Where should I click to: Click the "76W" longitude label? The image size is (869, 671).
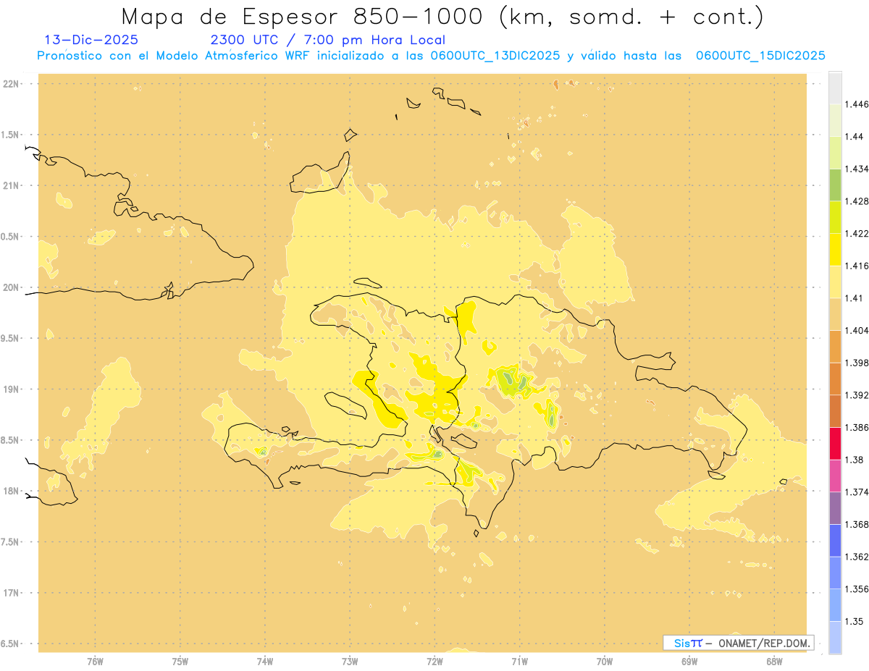click(95, 662)
